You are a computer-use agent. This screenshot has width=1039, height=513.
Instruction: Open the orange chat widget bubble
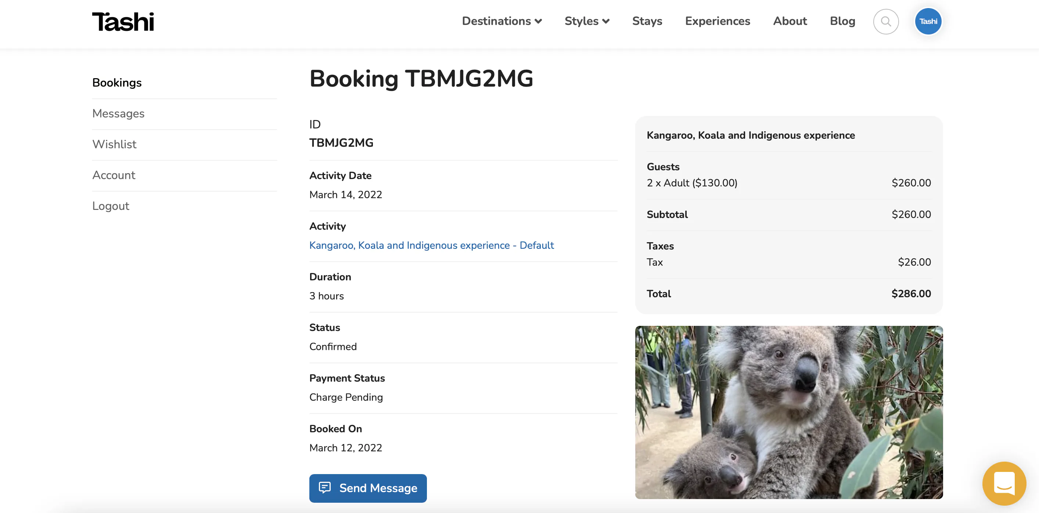click(1004, 483)
